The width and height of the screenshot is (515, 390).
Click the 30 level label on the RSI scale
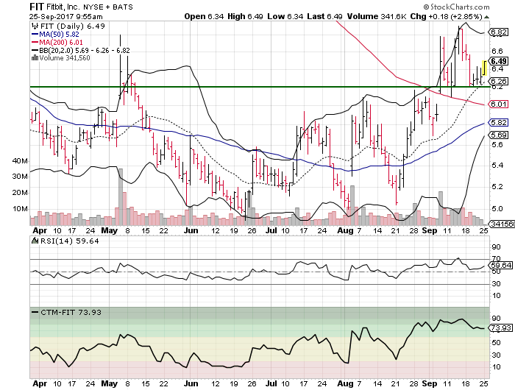coord(496,283)
